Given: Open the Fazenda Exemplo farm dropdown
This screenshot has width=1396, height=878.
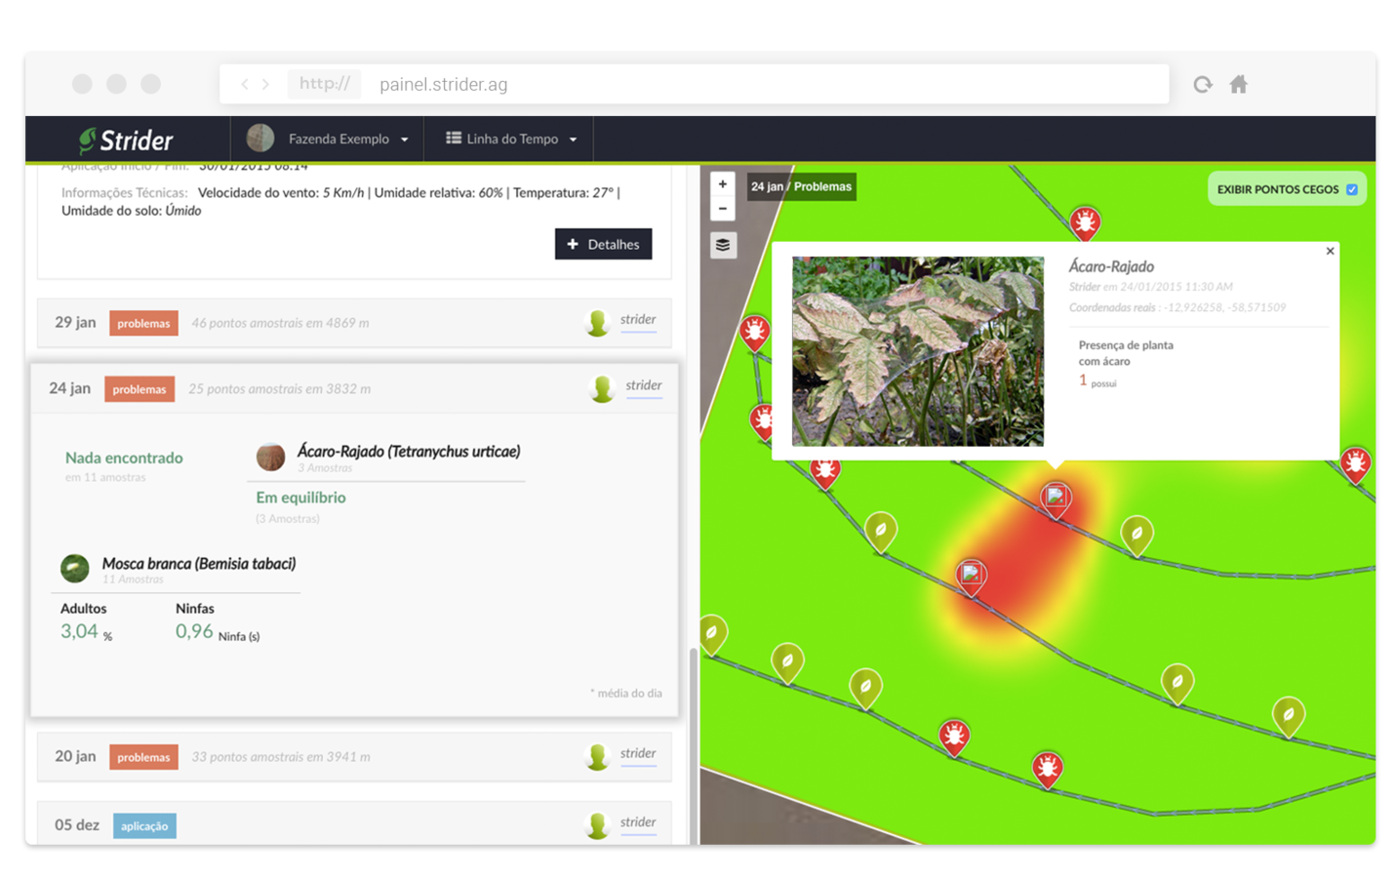Looking at the screenshot, I should pos(347,139).
